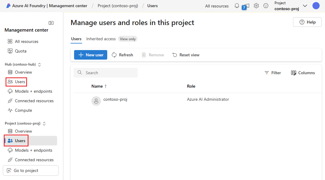Open the Columns chooser
Viewport: 325px width, 180px height.
(303, 73)
